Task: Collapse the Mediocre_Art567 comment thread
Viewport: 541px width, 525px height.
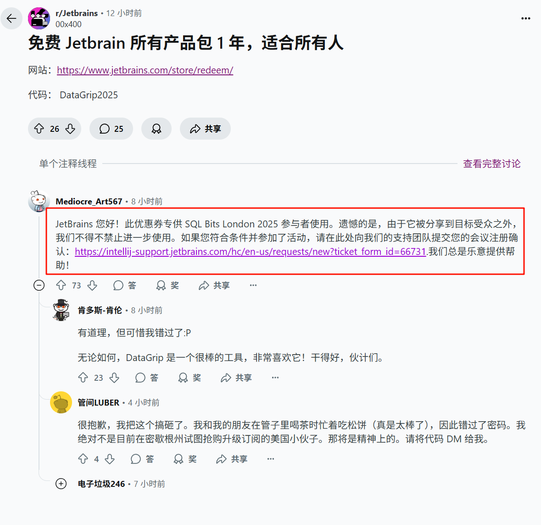Action: [x=39, y=285]
